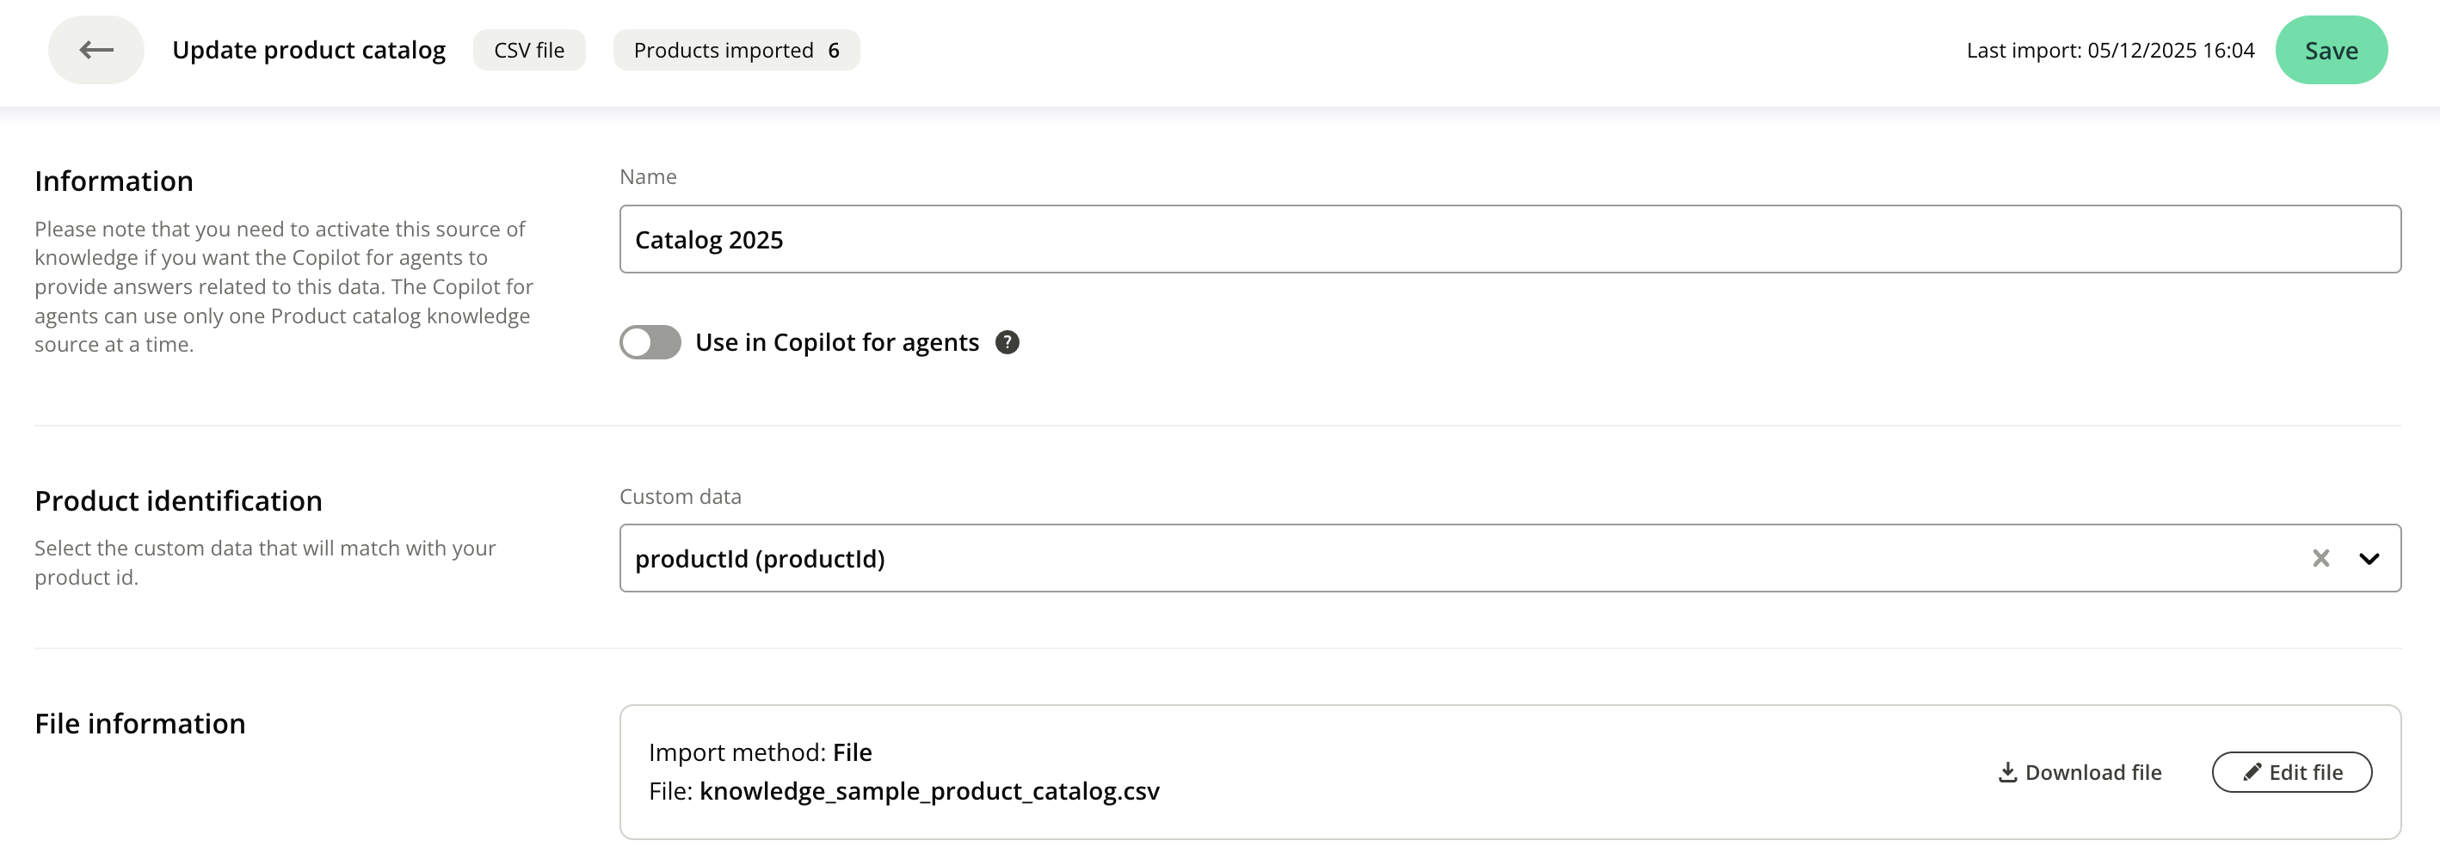Download the catalog via Download file link

tap(2092, 772)
